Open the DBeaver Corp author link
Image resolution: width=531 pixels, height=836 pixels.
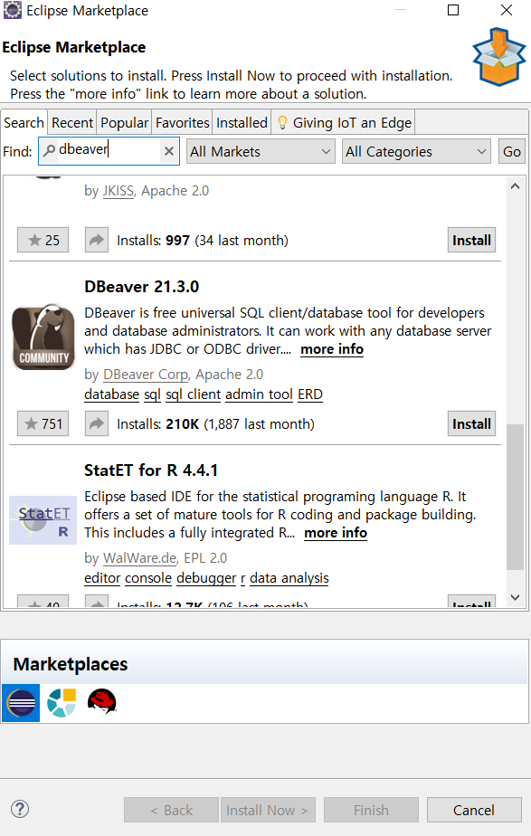146,375
